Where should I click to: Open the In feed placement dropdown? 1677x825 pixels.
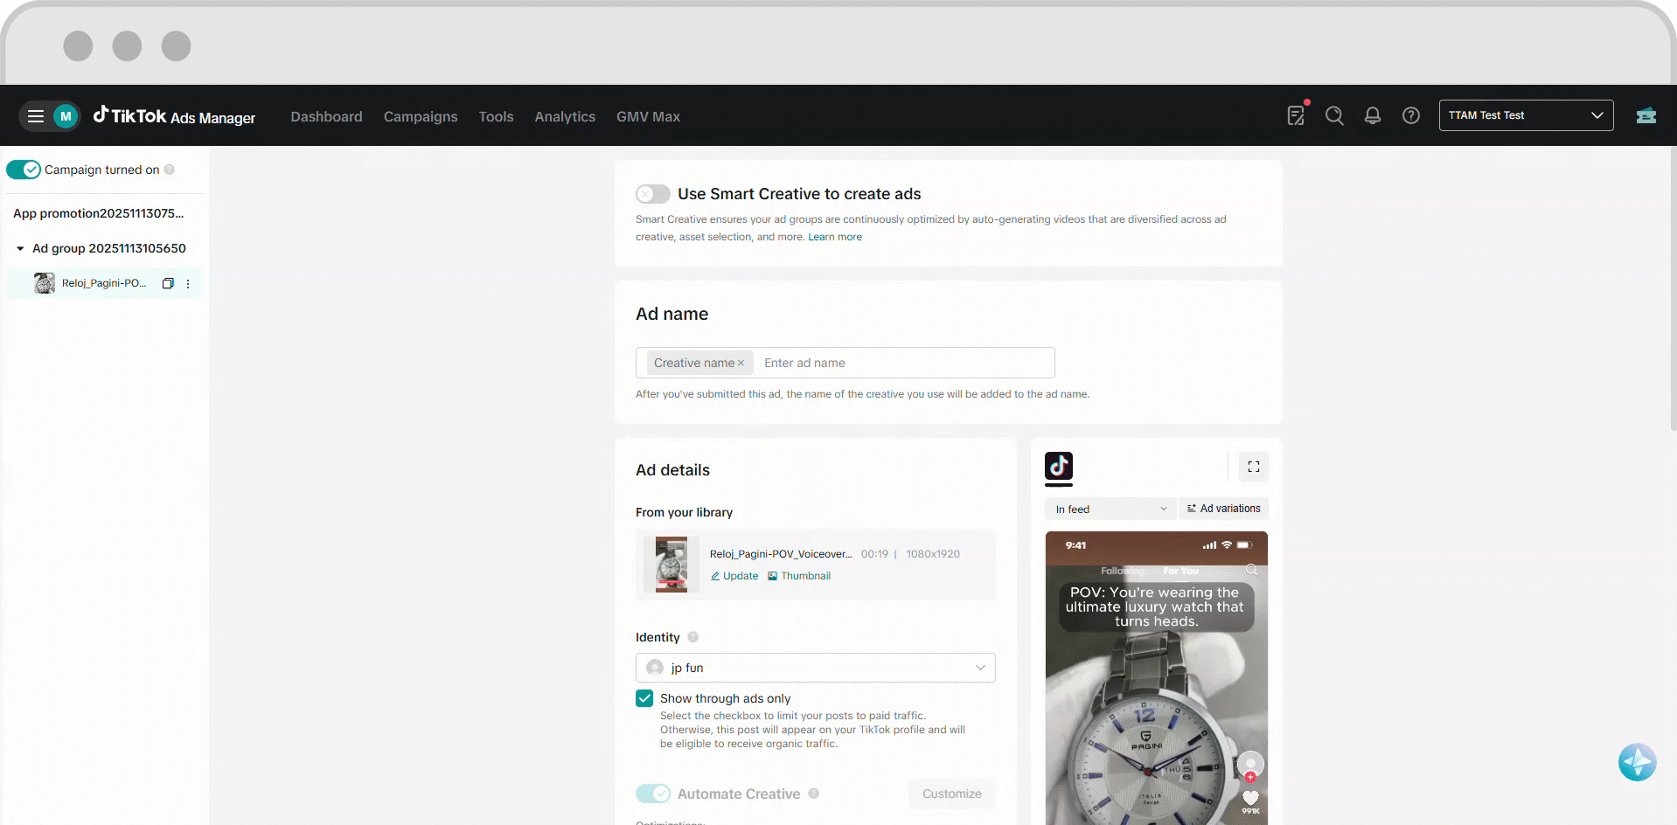(x=1110, y=509)
